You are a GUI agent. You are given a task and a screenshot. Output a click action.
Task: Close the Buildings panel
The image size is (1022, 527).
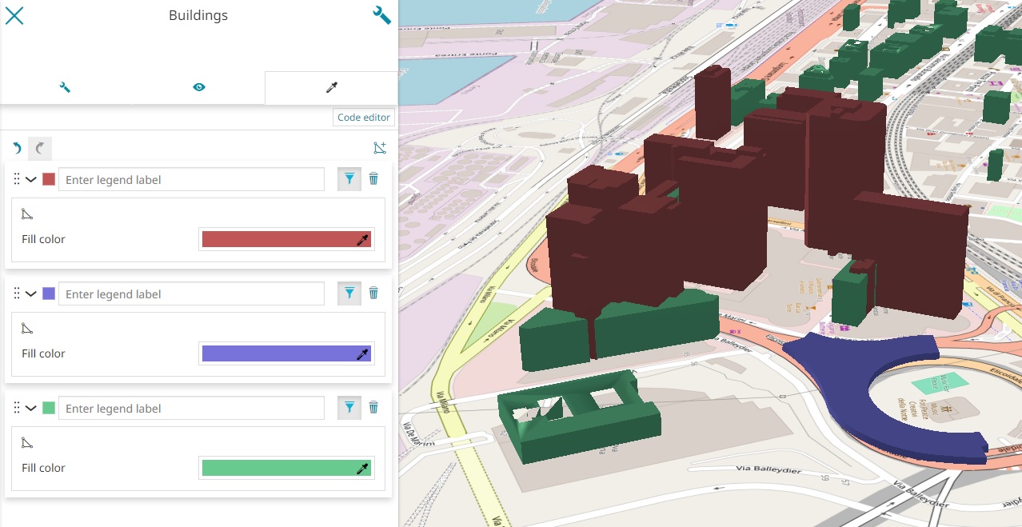(x=14, y=15)
